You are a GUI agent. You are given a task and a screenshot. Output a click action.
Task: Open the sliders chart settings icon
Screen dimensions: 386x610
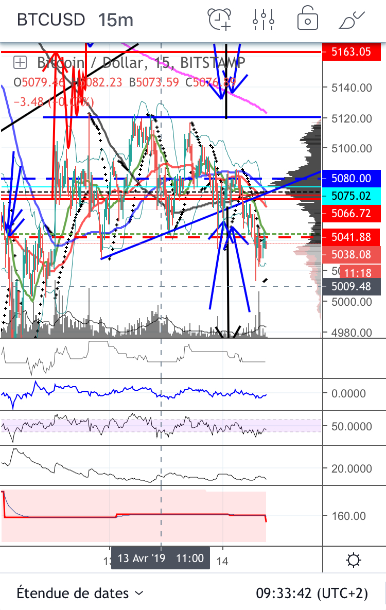[263, 19]
